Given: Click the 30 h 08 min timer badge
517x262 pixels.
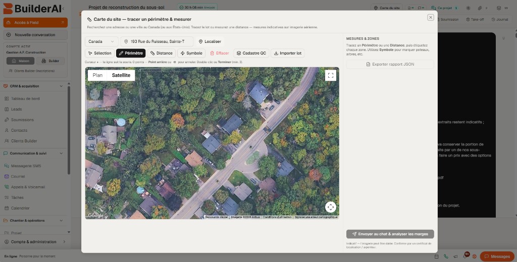Looking at the screenshot, I should coord(197,7).
